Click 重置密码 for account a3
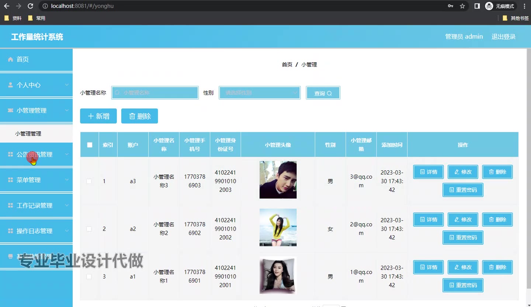Image resolution: width=531 pixels, height=307 pixels. pos(463,190)
